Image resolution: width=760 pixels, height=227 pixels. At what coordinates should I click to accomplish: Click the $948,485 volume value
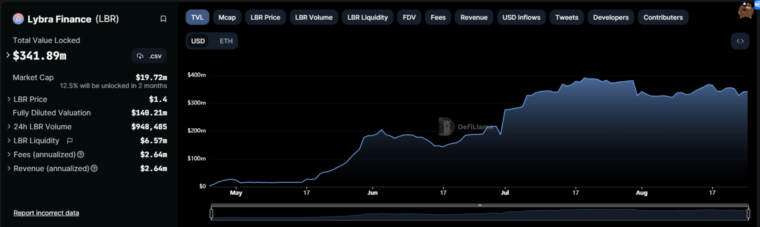point(149,127)
